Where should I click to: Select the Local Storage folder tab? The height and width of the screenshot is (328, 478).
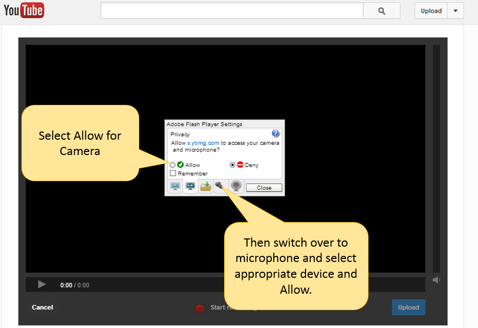click(x=206, y=186)
